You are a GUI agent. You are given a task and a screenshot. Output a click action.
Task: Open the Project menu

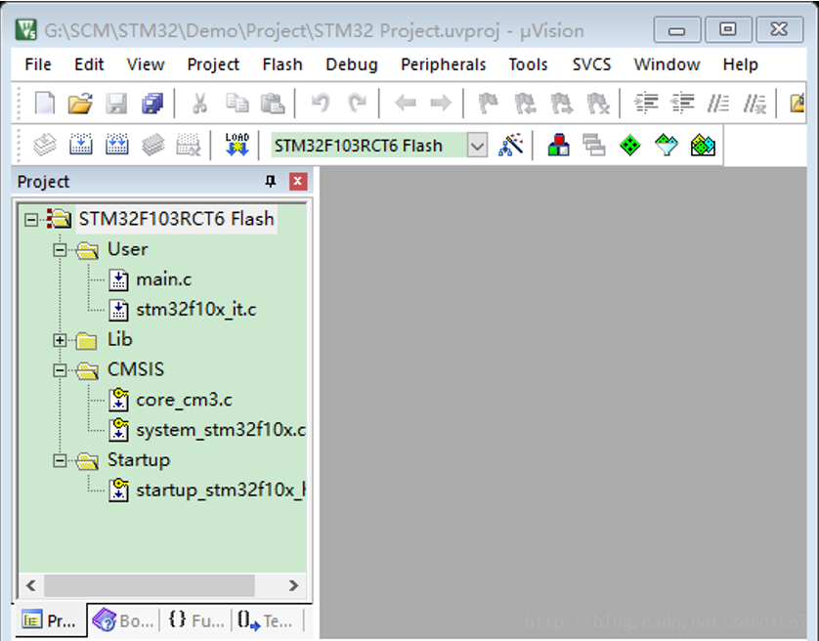(213, 64)
